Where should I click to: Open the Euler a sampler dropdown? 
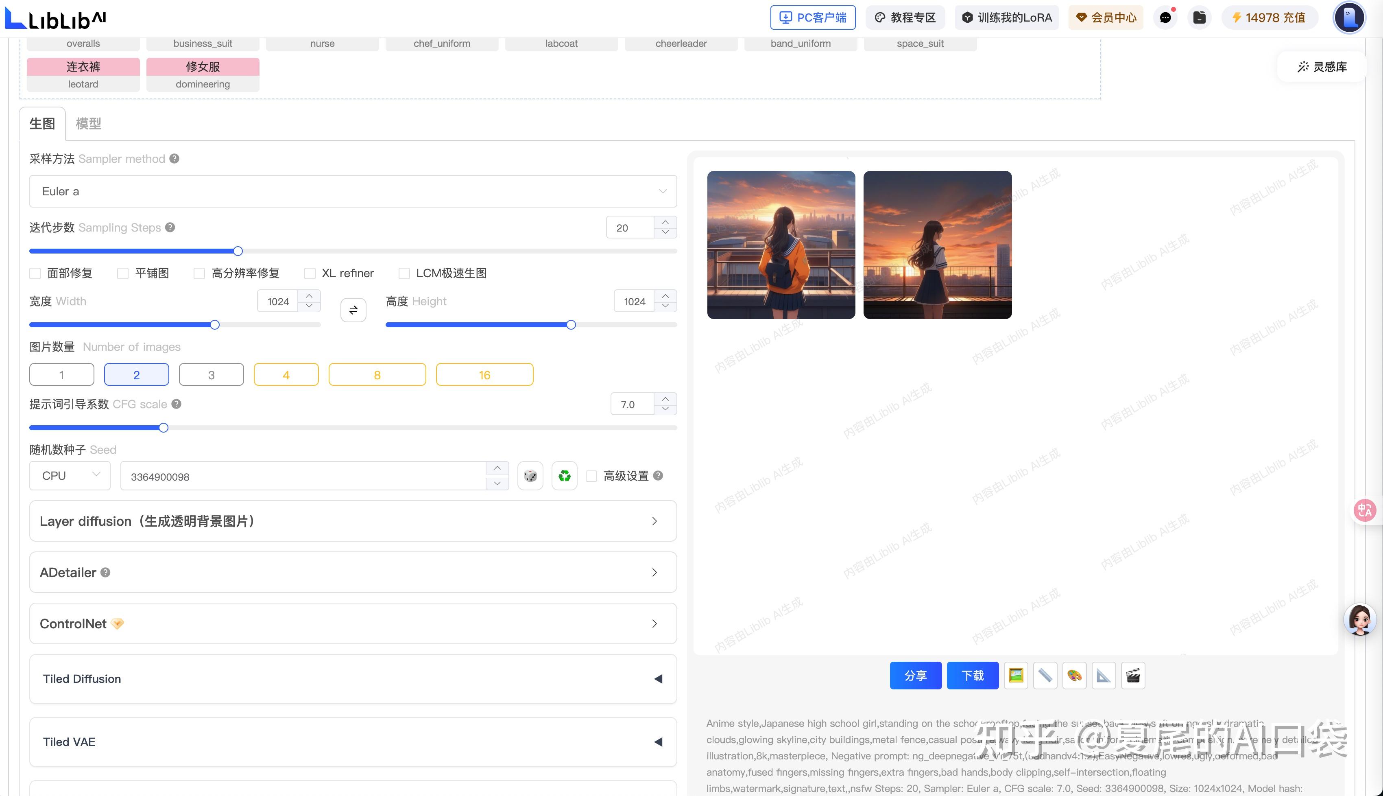(x=352, y=191)
